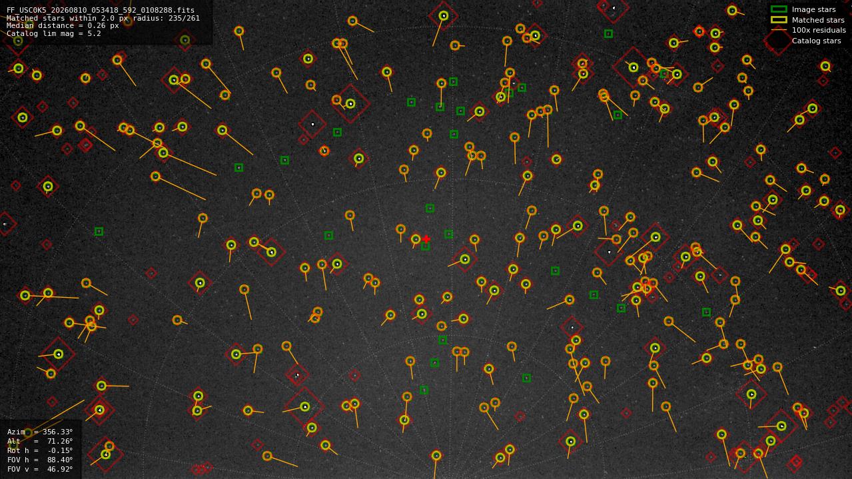Click the yellow Matched stars legend box

[x=779, y=20]
